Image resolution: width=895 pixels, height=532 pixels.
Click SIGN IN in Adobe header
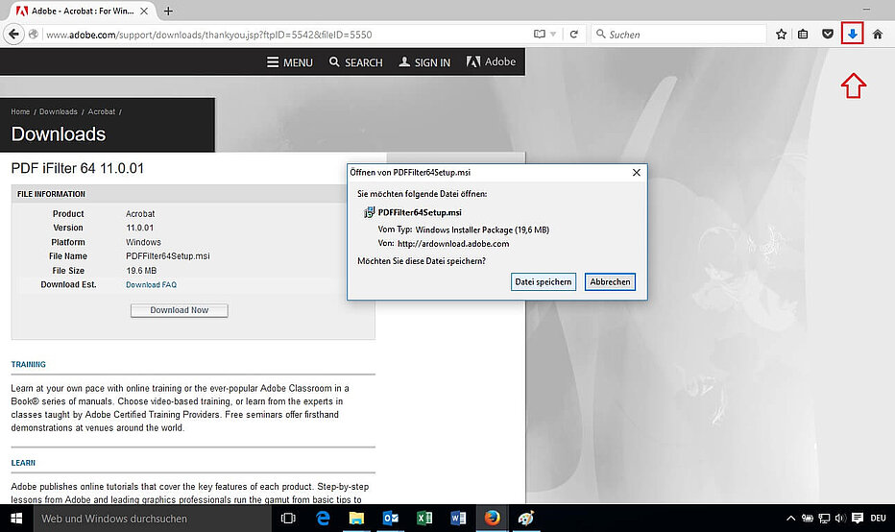click(x=424, y=62)
